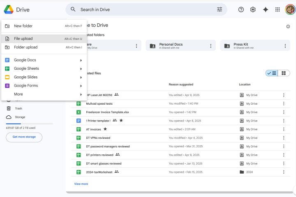Click the 659.87 GB of 2 TB used text
Screen dimensions: 296x197
21,128
